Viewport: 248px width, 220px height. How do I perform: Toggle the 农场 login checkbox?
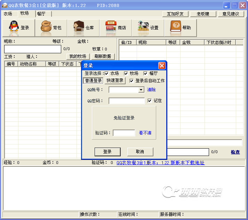point(106,73)
